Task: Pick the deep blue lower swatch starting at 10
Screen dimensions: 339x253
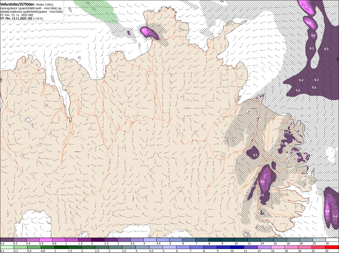Action: pos(237,247)
